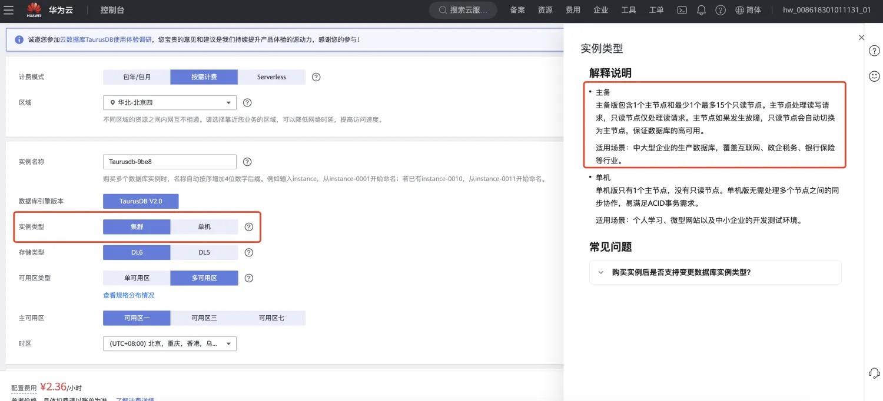Viewport: 883px width, 401px height.
Task: Open the 费用 menu
Action: [x=573, y=10]
